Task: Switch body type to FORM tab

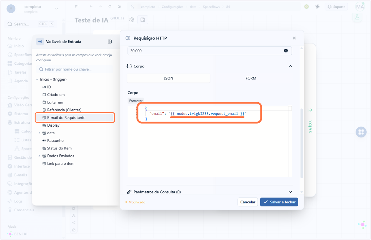Action: [251, 78]
